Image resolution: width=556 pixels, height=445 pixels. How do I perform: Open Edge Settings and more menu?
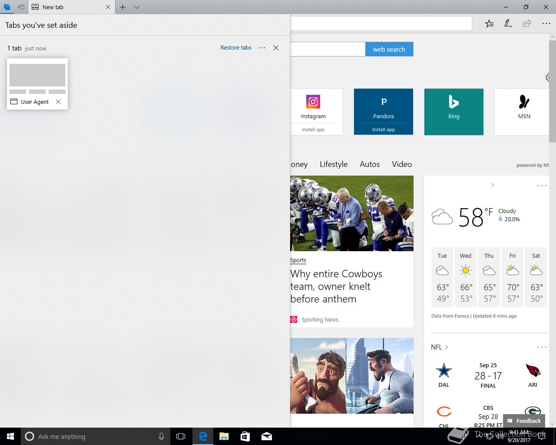coord(546,23)
